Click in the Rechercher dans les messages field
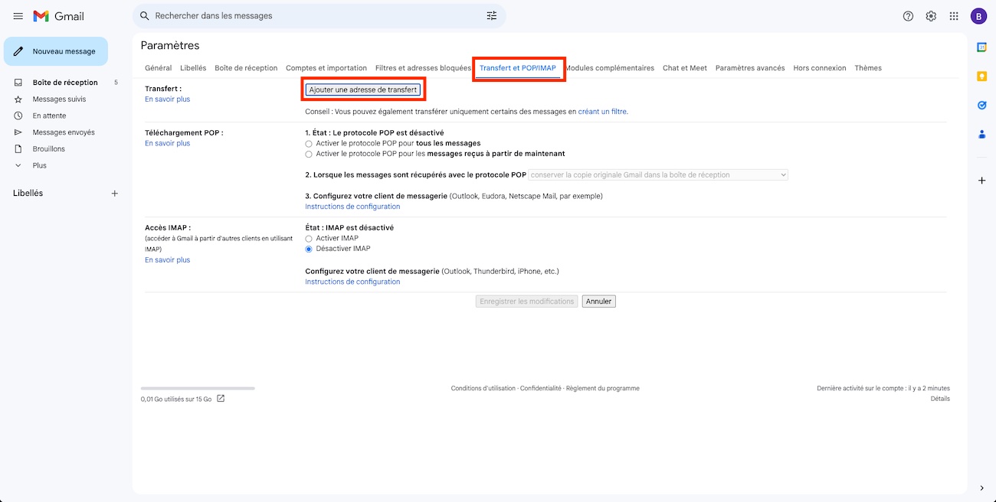The height and width of the screenshot is (502, 996). [318, 16]
